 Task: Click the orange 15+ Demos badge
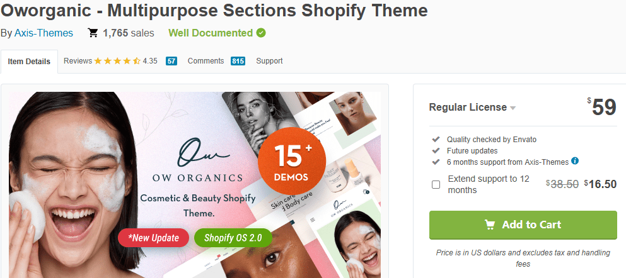(292, 161)
